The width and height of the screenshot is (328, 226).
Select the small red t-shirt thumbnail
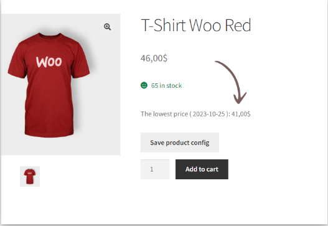click(x=30, y=176)
